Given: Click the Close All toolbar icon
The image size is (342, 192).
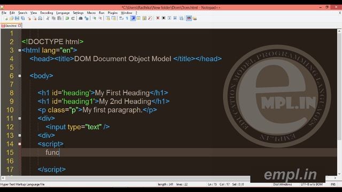Looking at the screenshot, I should tap(35, 19).
